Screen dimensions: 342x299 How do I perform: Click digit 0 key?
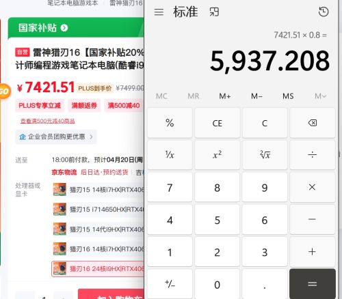pos(218,284)
